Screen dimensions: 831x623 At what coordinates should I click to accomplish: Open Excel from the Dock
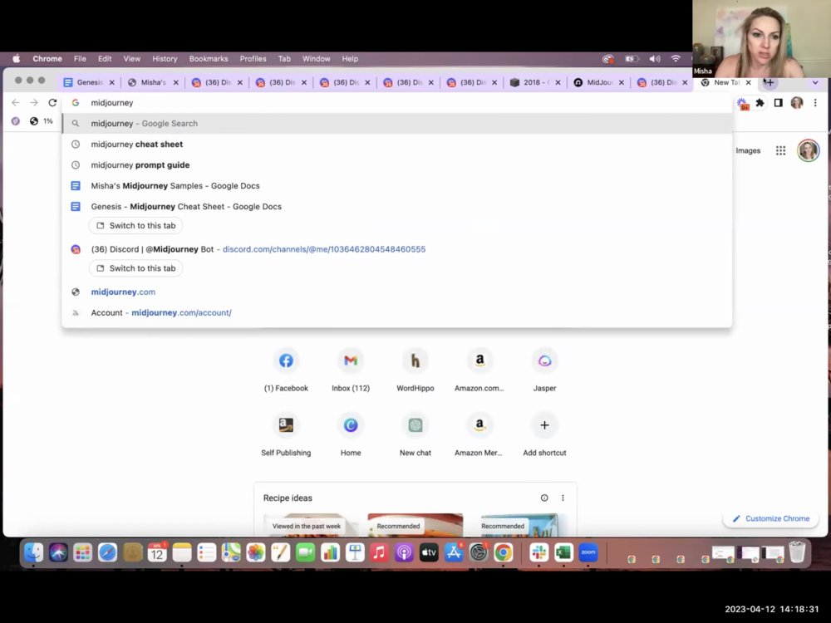(x=563, y=552)
